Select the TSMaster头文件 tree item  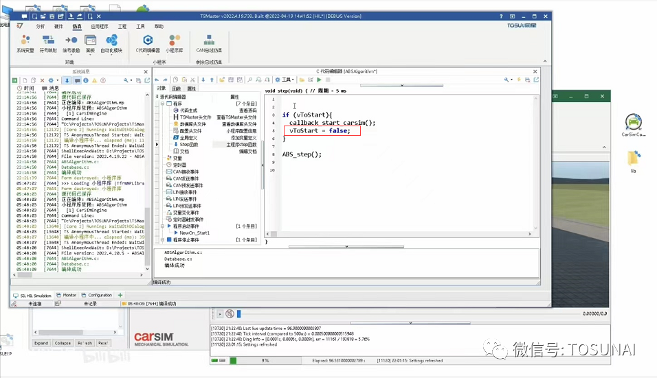click(195, 117)
